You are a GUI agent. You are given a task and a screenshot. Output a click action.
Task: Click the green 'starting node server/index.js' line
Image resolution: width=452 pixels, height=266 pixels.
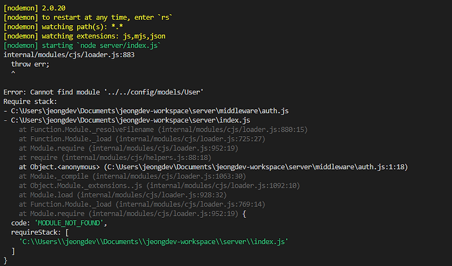(82, 46)
